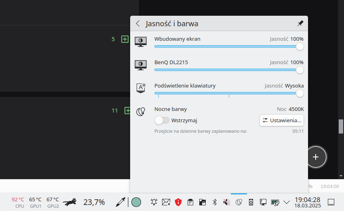
Task: Open the locked folder vault tray icon
Action: (x=202, y=202)
